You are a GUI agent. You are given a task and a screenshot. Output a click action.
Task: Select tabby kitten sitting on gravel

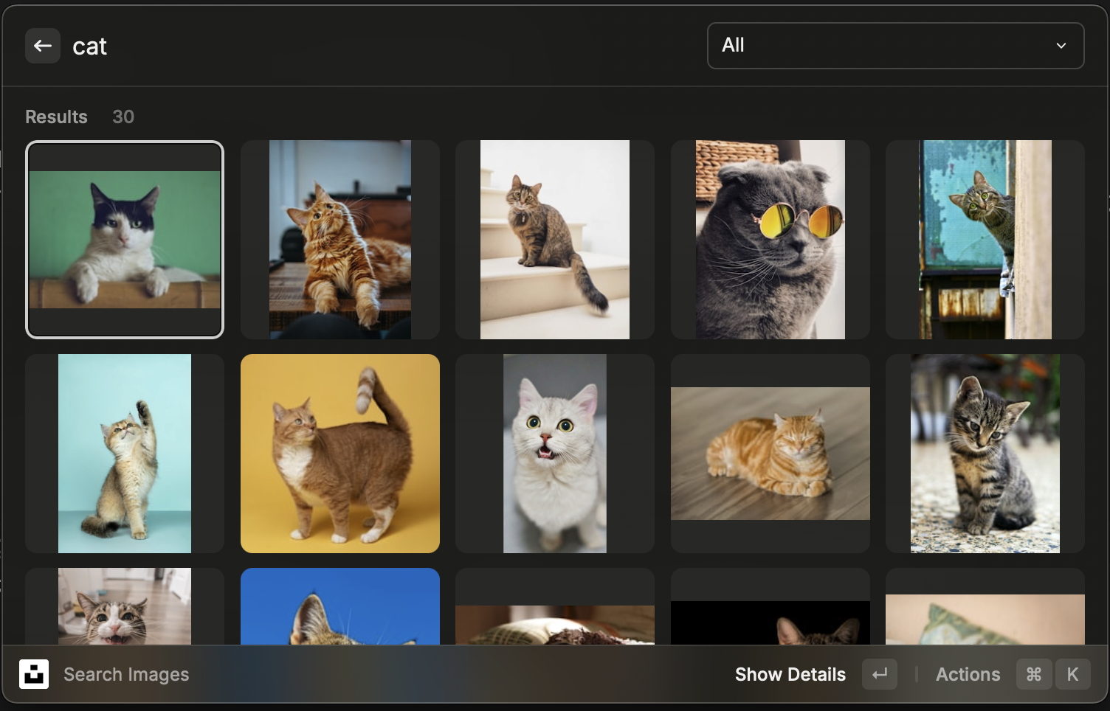point(985,454)
